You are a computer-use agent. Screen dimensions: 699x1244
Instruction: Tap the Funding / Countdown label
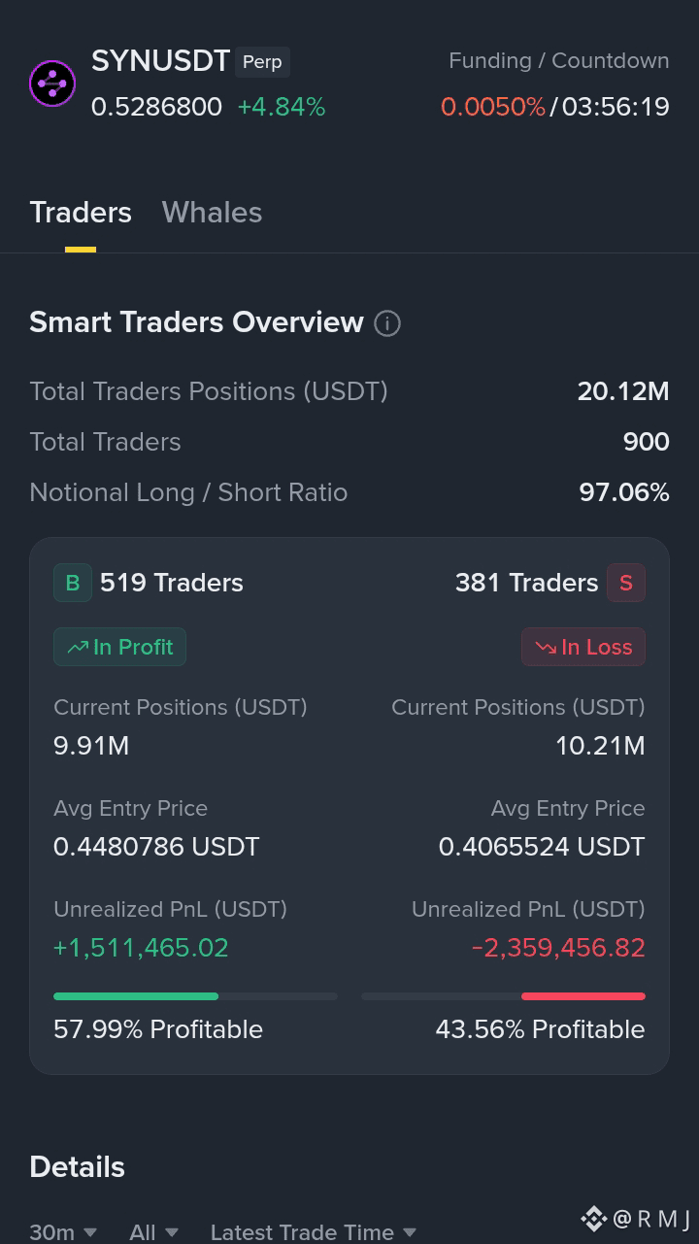pos(558,60)
